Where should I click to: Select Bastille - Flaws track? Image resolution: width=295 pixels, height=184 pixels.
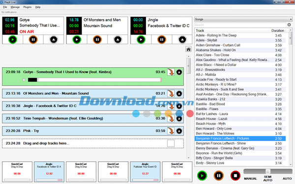tap(240, 109)
